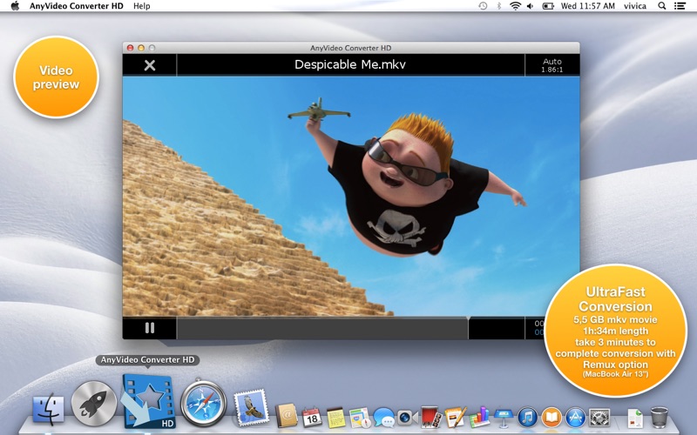Close the Despicable Me.mkv video preview
This screenshot has height=435, width=697.
(150, 65)
